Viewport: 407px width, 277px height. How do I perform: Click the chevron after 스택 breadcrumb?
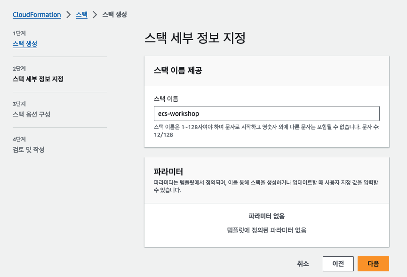pyautogui.click(x=95, y=15)
